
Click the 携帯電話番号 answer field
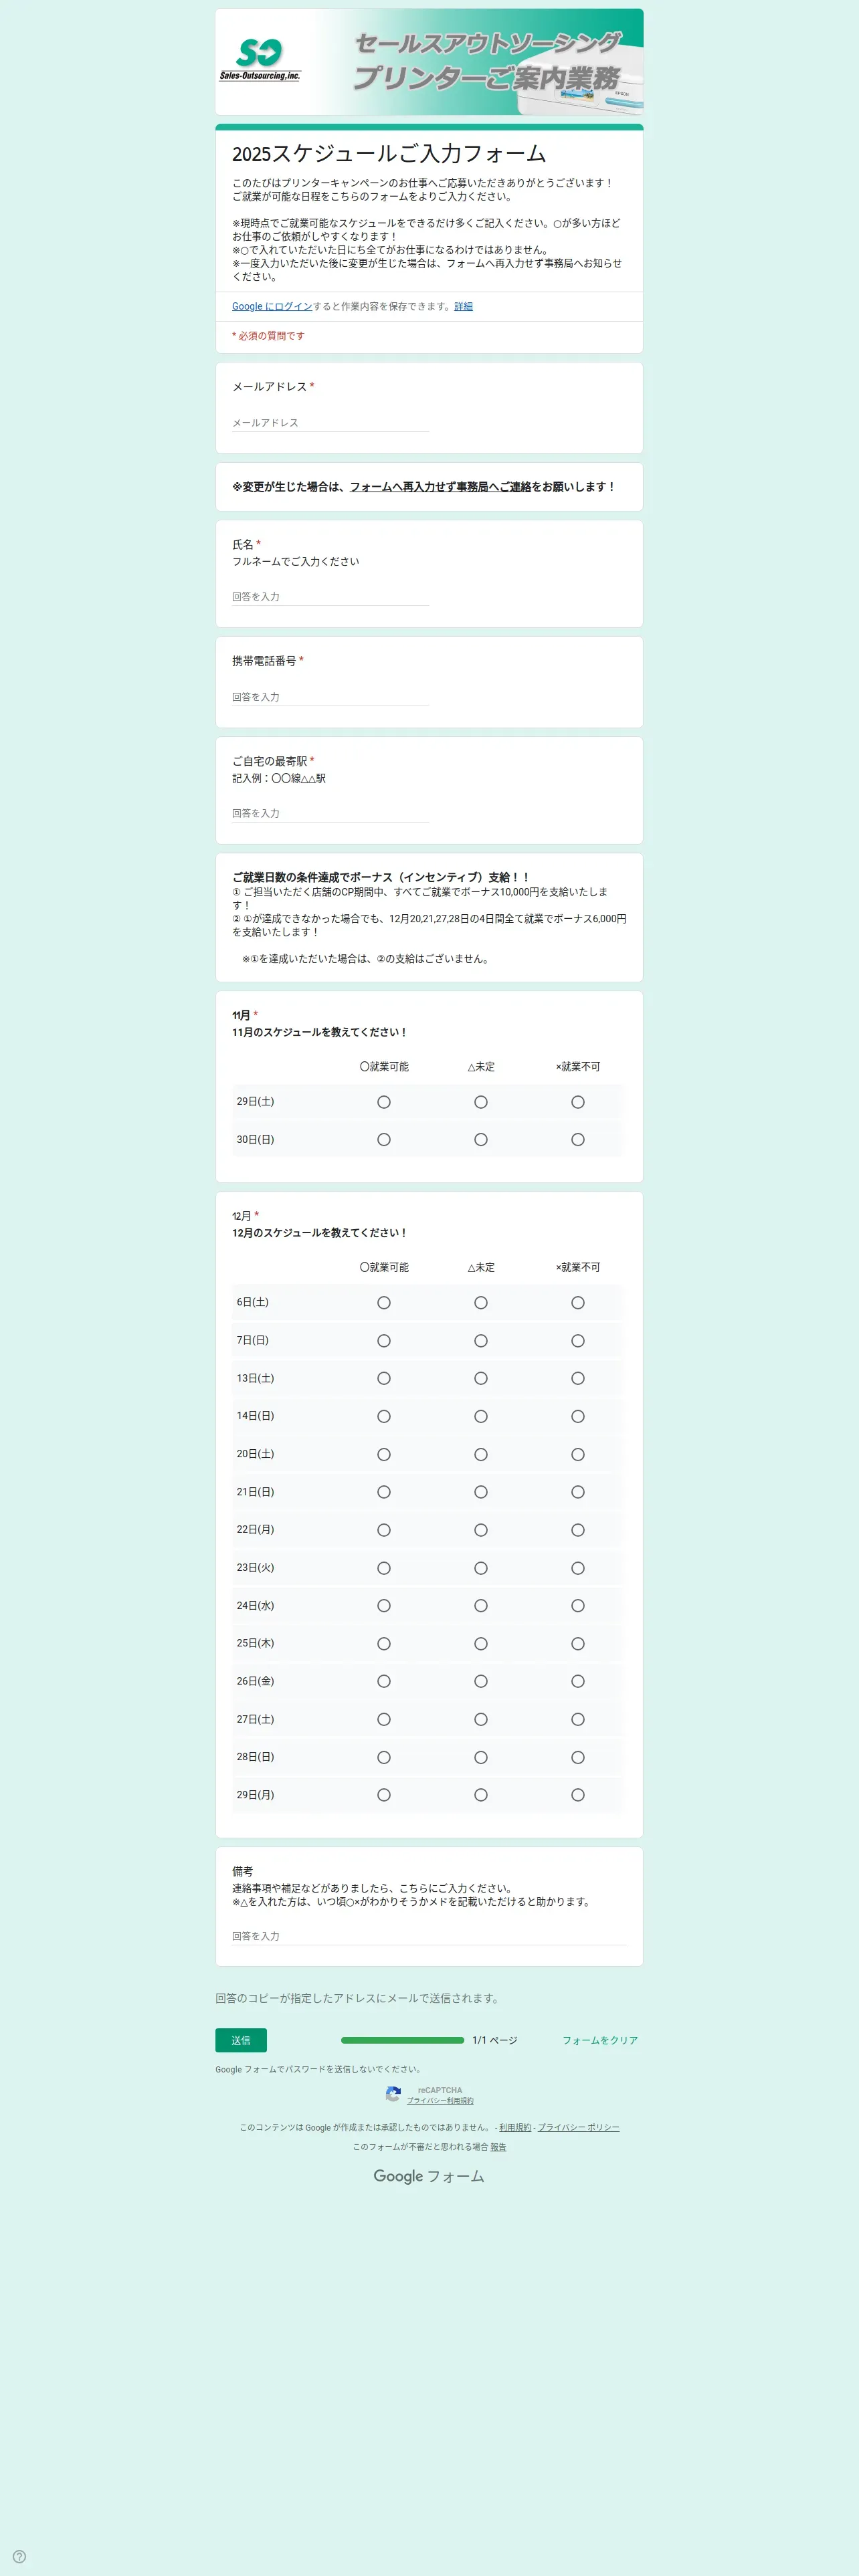pyautogui.click(x=330, y=697)
